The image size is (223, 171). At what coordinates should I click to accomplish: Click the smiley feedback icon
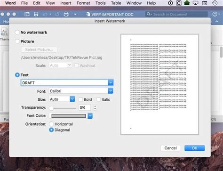215,14
